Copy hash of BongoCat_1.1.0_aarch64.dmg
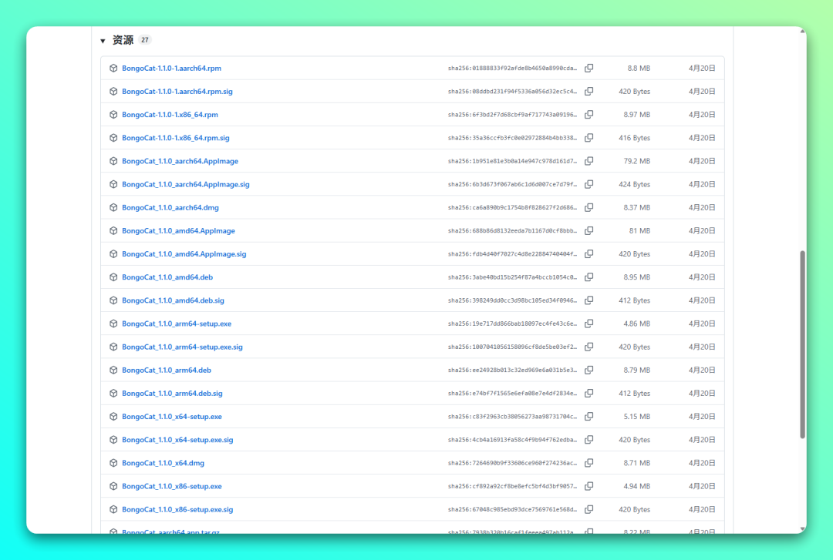The width and height of the screenshot is (833, 560). coord(588,207)
